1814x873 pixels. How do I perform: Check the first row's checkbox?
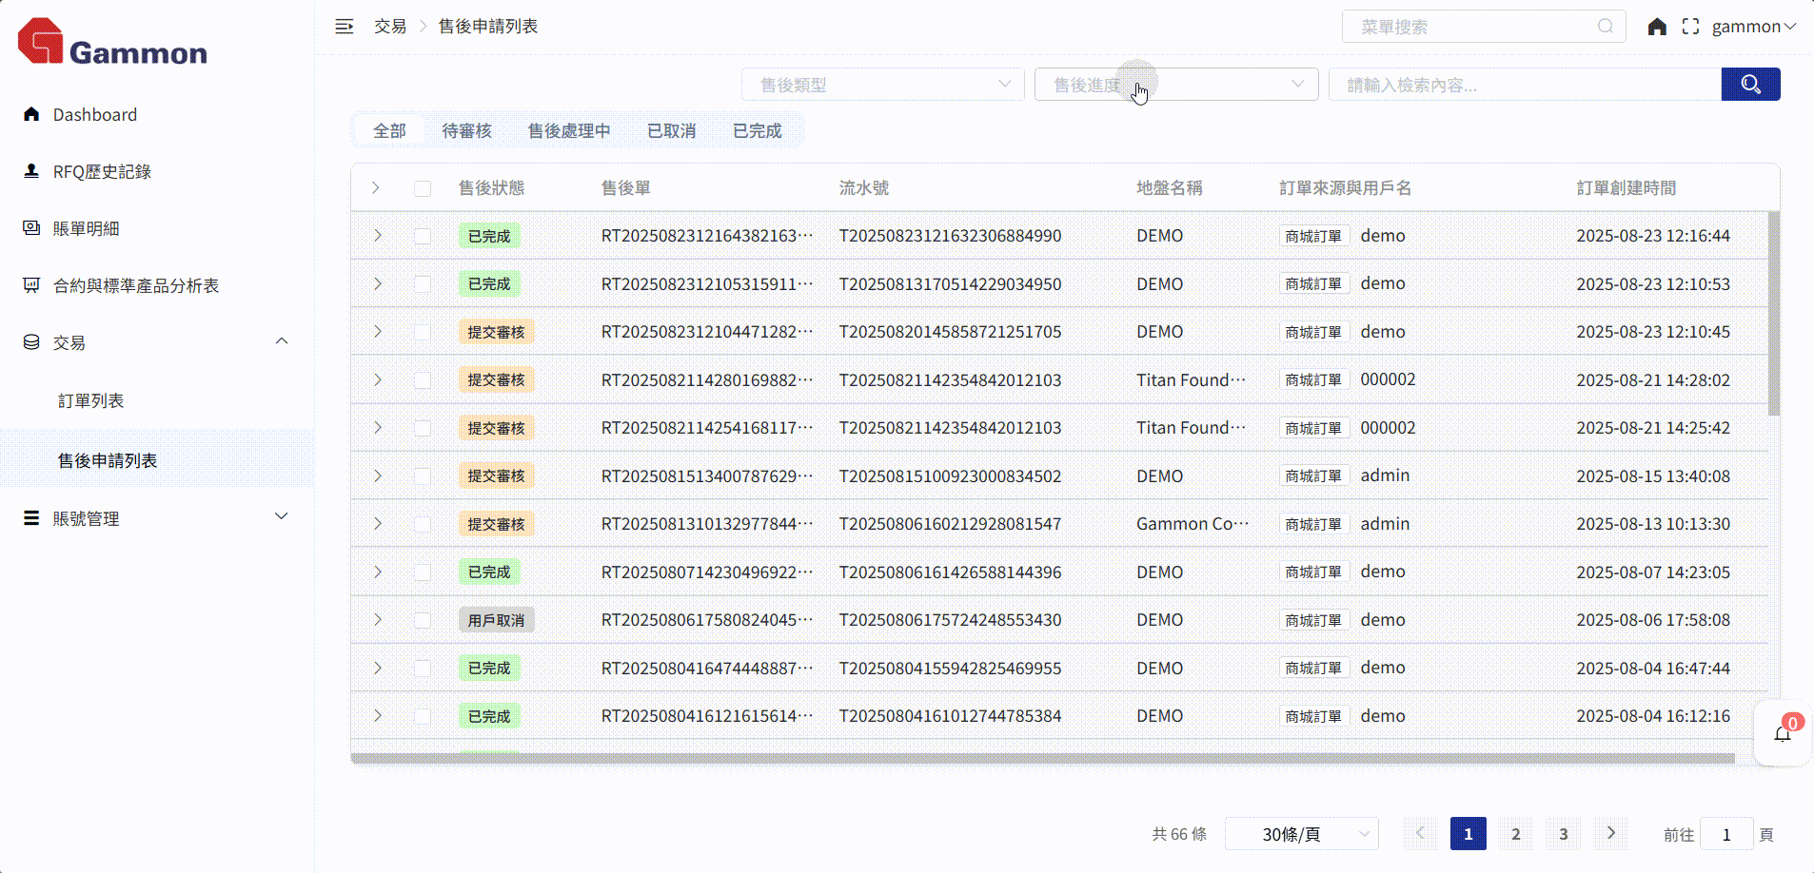[x=423, y=236]
